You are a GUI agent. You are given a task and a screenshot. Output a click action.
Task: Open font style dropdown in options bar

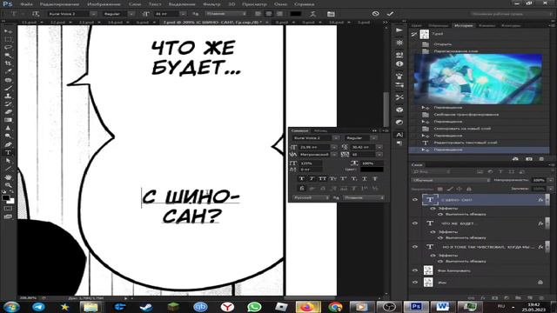pyautogui.click(x=131, y=14)
